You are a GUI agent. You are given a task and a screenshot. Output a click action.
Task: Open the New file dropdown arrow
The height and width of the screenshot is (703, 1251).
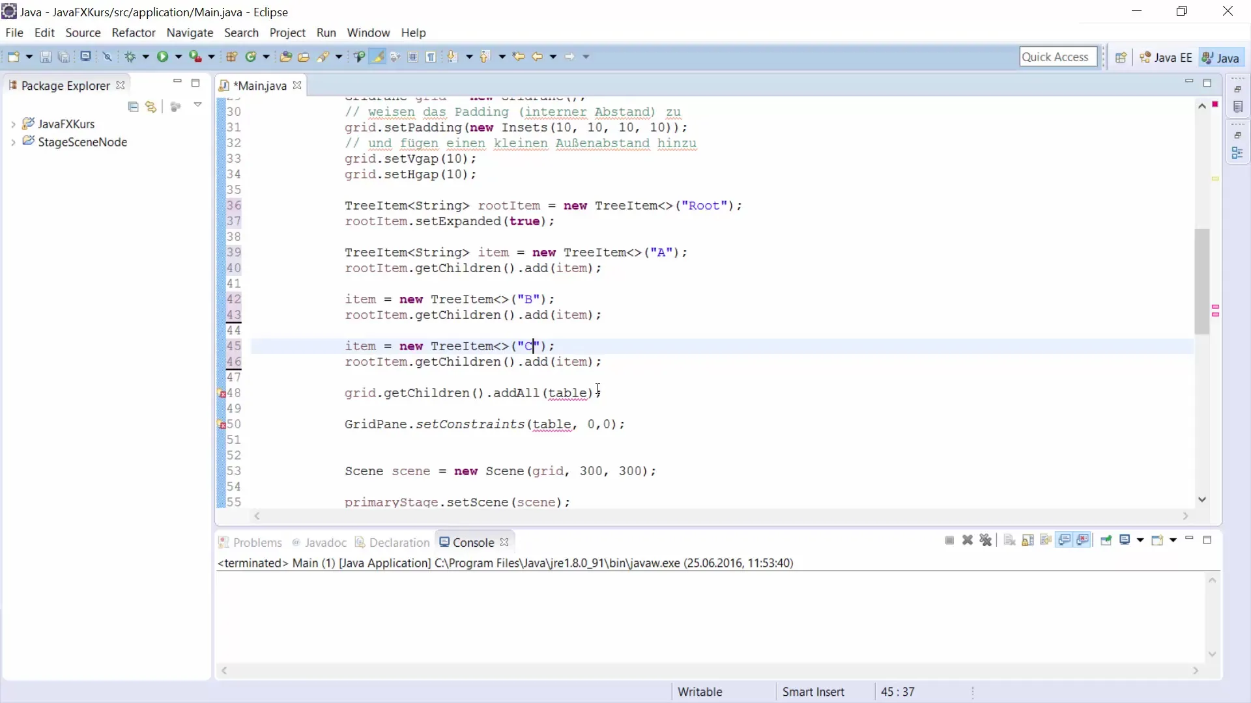[29, 57]
